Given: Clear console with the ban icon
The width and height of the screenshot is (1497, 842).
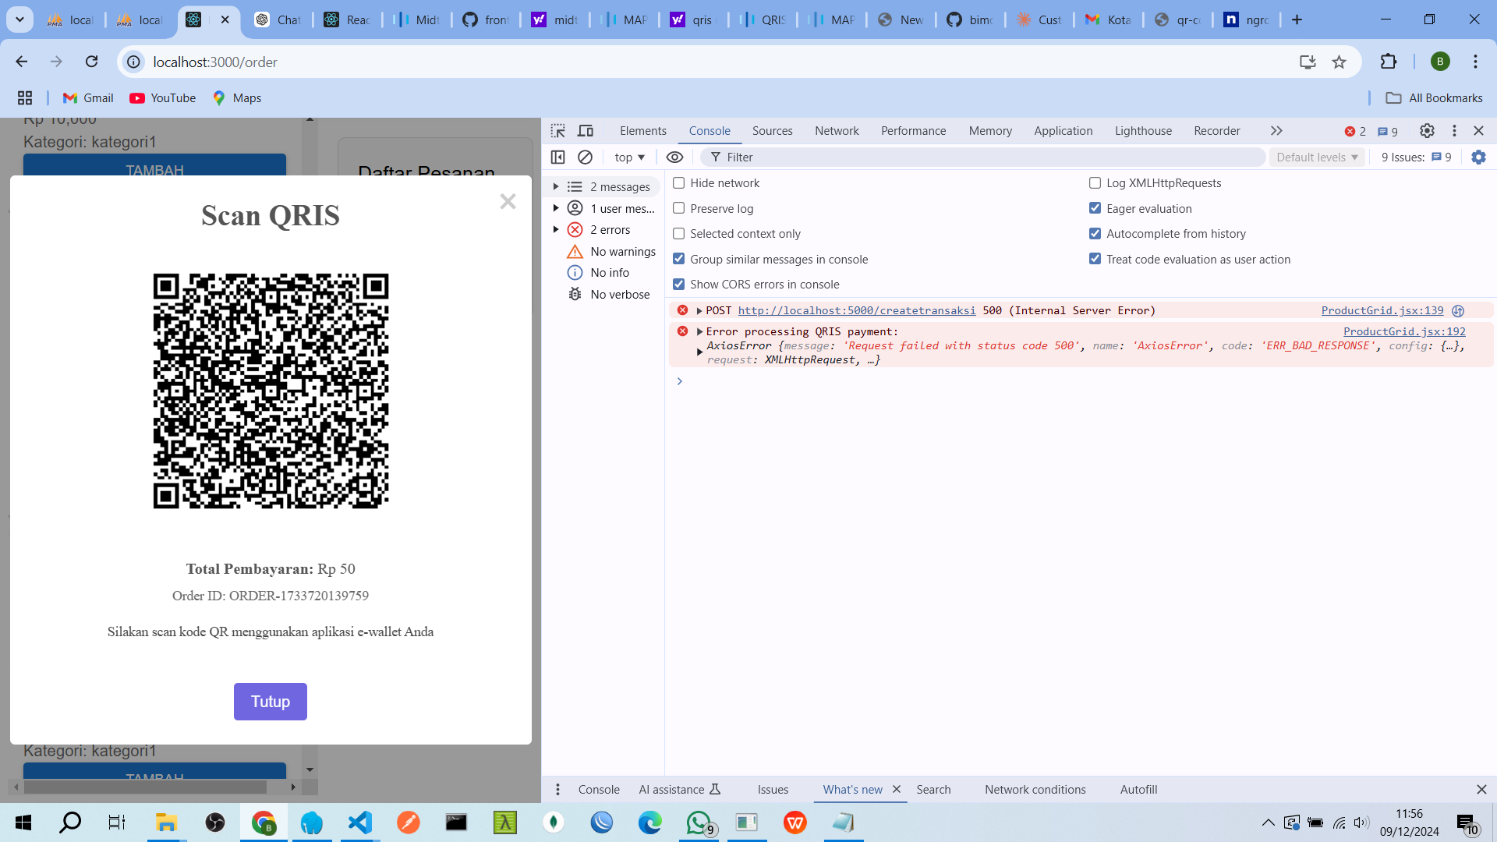Looking at the screenshot, I should tap(585, 157).
